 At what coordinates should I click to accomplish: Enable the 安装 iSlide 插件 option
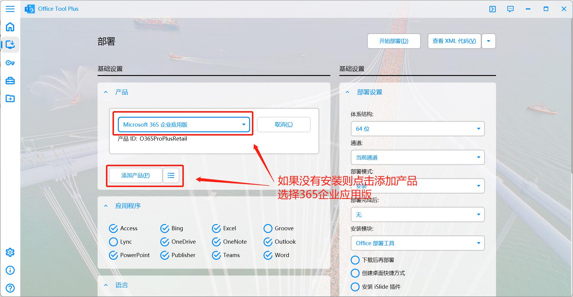(355, 287)
